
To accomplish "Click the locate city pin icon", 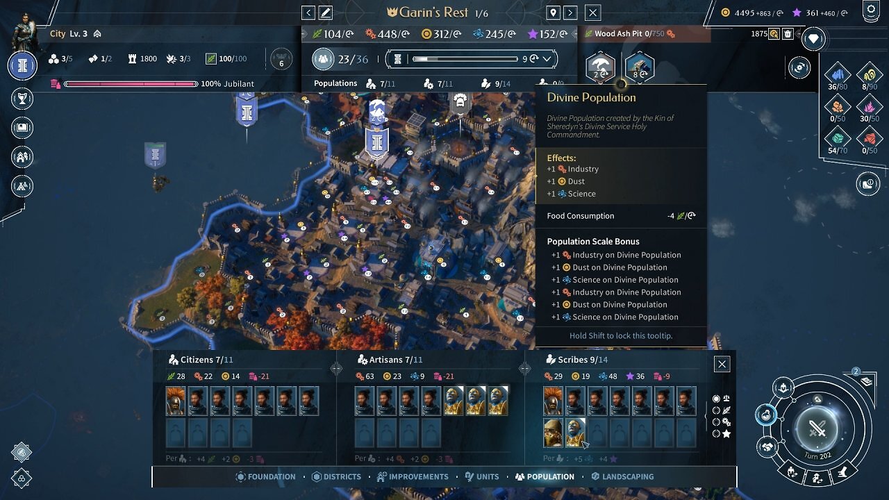I will click(x=553, y=12).
